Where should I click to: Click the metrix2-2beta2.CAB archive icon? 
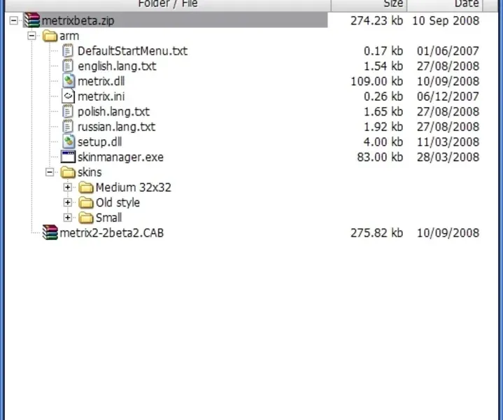click(50, 232)
